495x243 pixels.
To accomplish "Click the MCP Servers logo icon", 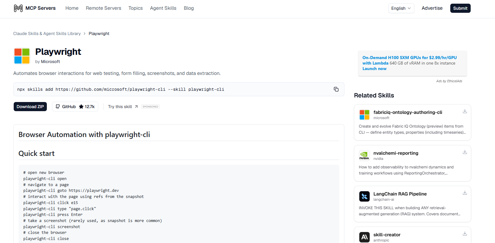I will (x=18, y=8).
